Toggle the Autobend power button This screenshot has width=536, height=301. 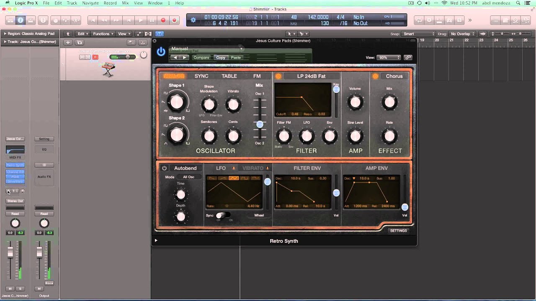pyautogui.click(x=164, y=168)
